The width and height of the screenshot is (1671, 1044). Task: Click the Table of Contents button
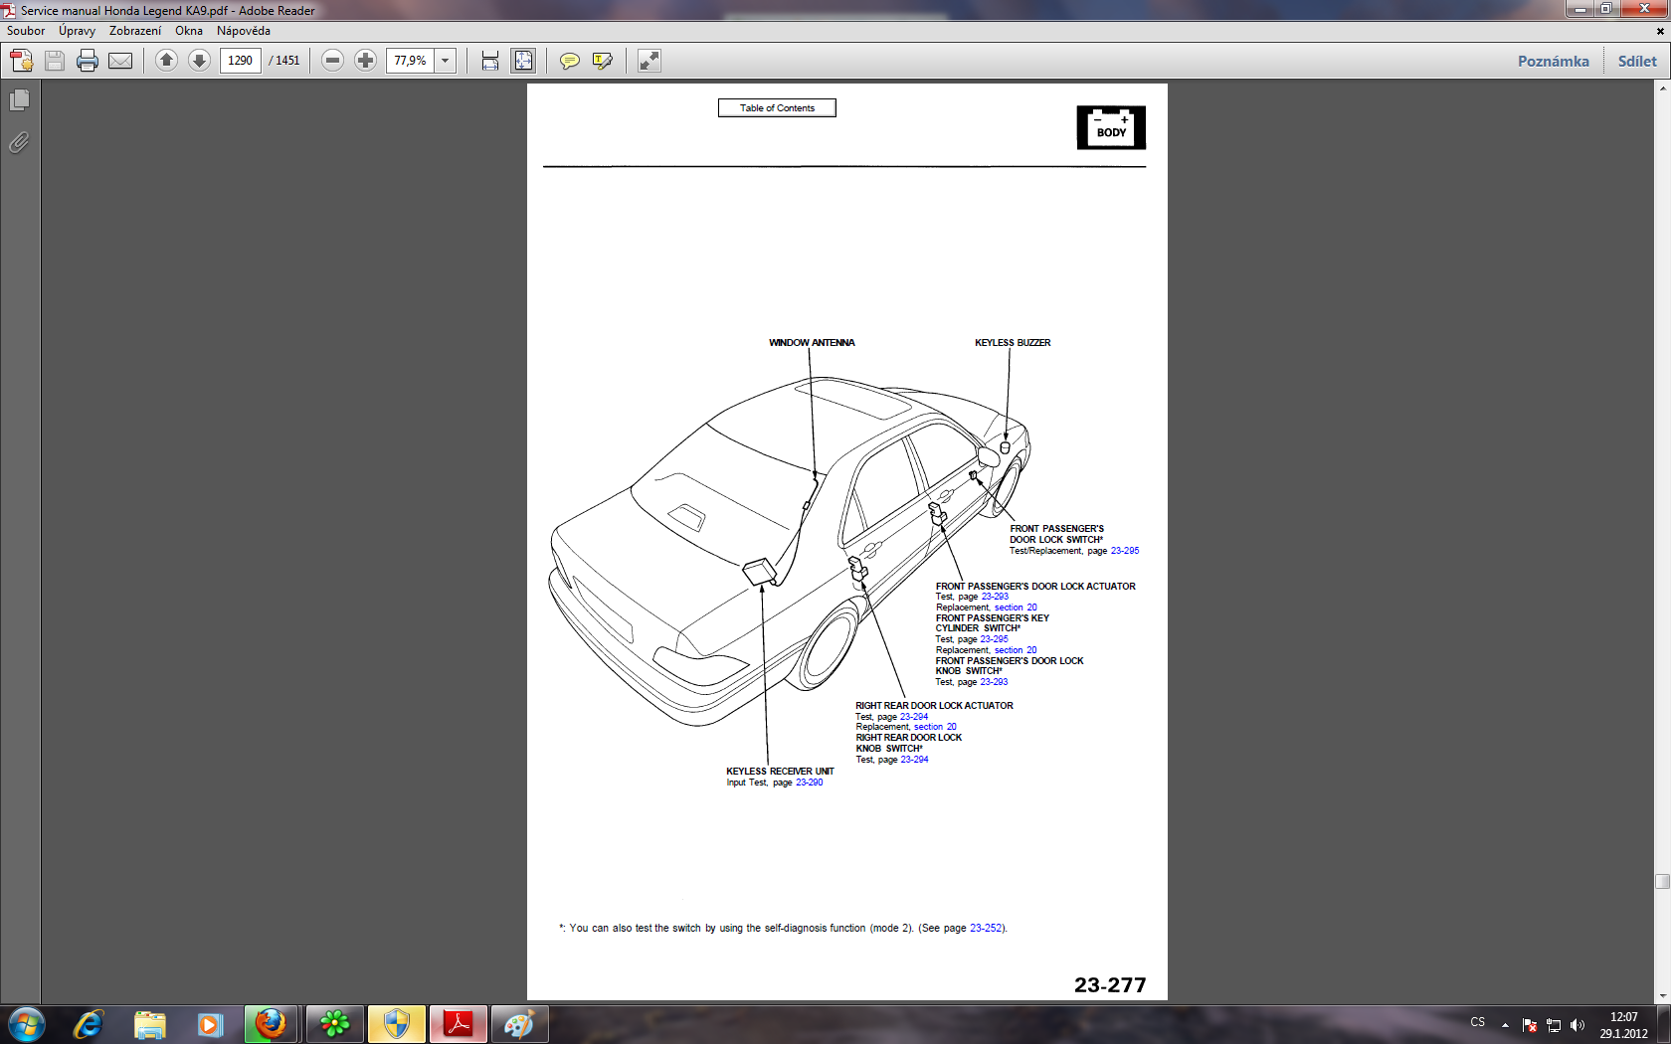point(777,108)
